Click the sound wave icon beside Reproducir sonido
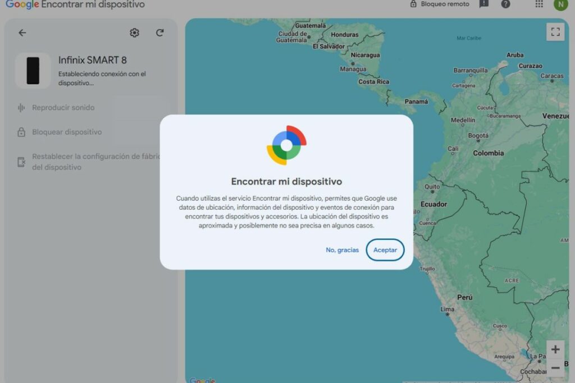The image size is (575, 383). pos(21,108)
